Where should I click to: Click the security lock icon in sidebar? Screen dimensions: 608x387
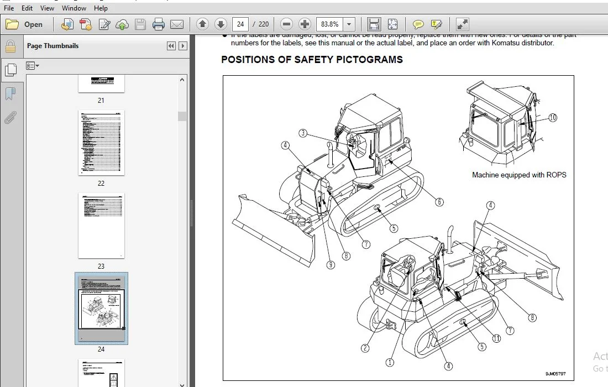[x=11, y=46]
